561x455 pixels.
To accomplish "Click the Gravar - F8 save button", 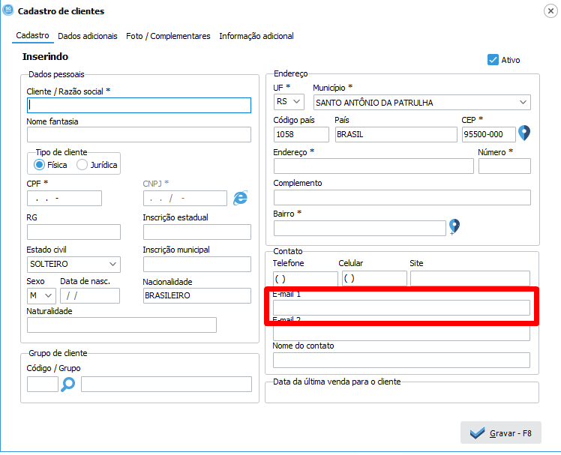I will (500, 433).
